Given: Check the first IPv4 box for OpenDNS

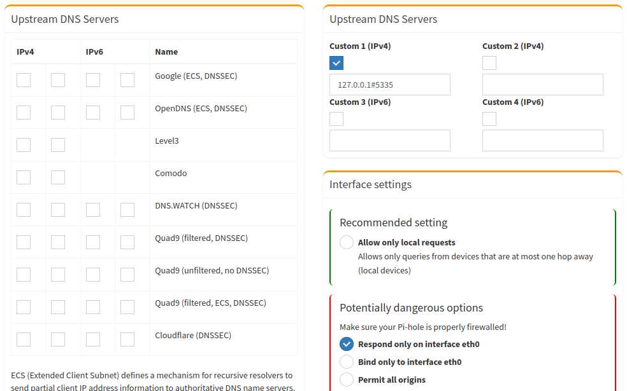Looking at the screenshot, I should [24, 112].
